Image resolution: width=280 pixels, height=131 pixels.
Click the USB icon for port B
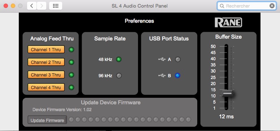click(x=162, y=76)
